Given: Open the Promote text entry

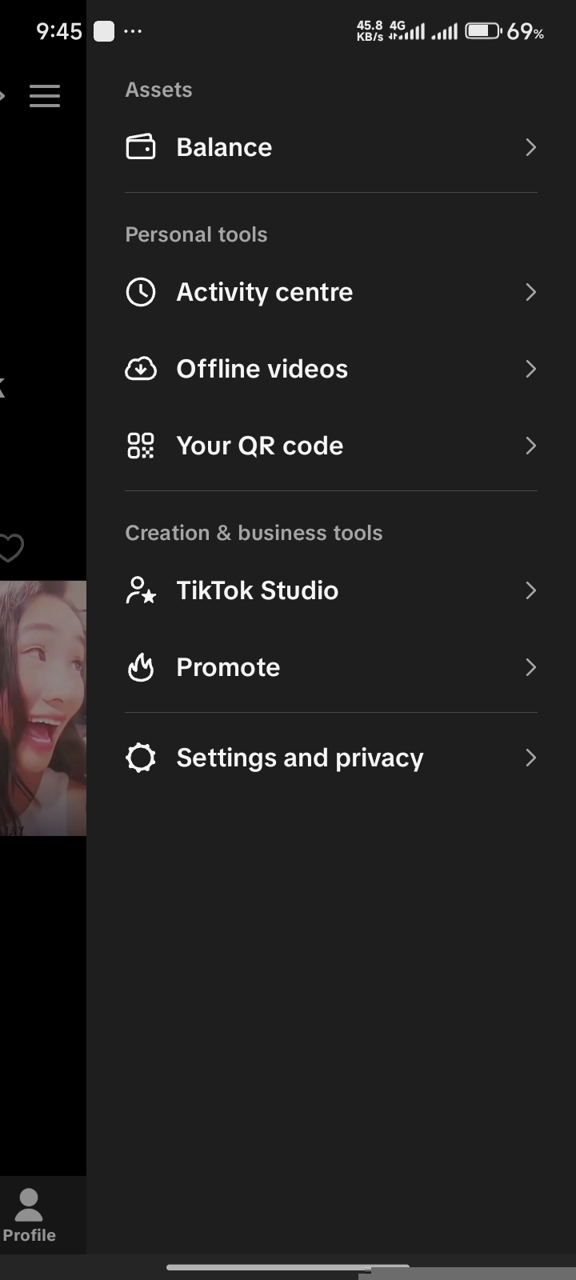Looking at the screenshot, I should coord(228,667).
